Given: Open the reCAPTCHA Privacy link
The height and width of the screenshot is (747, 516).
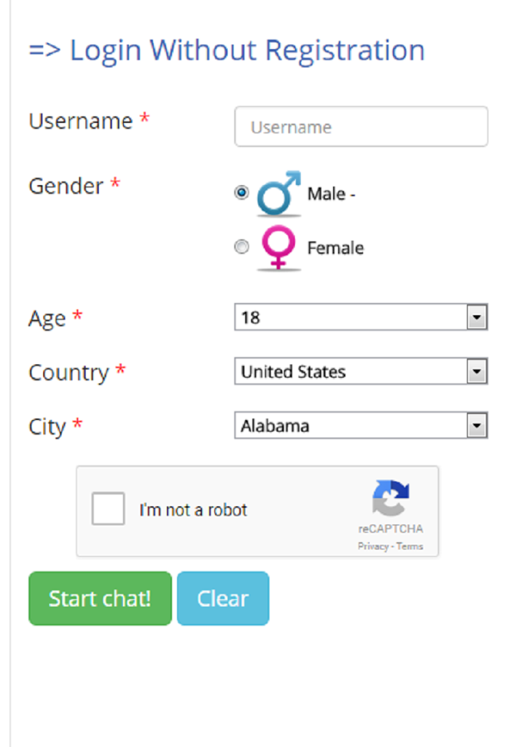Looking at the screenshot, I should [373, 546].
